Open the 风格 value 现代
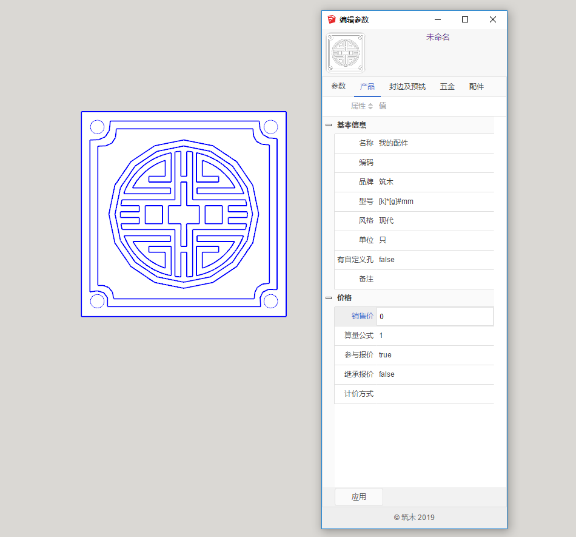This screenshot has width=576, height=537. coord(386,221)
